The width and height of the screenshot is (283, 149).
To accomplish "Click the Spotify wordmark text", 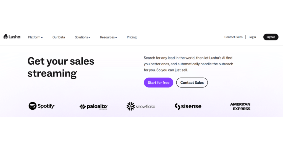I will pos(46,106).
